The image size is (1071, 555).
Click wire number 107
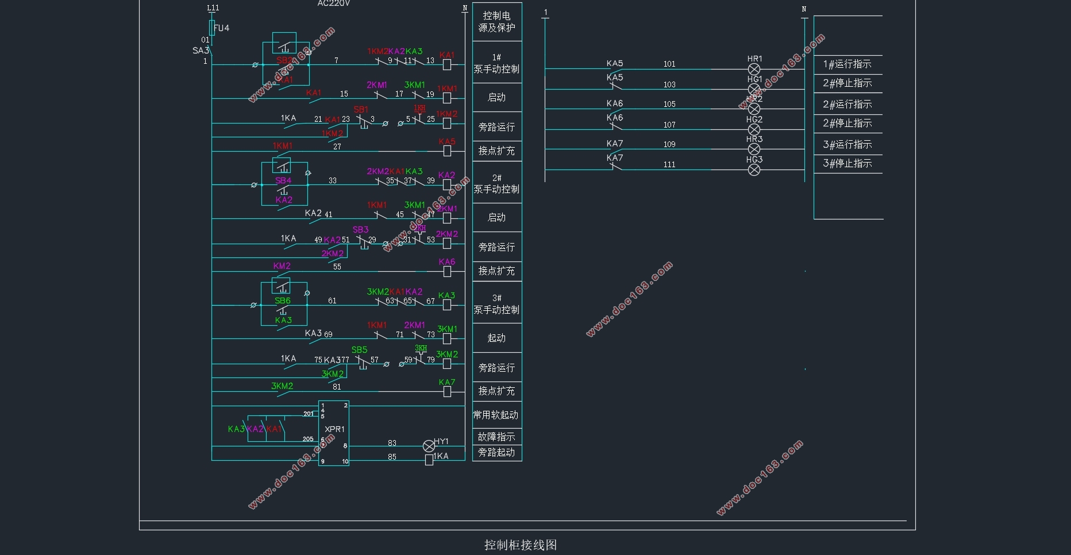pyautogui.click(x=669, y=125)
